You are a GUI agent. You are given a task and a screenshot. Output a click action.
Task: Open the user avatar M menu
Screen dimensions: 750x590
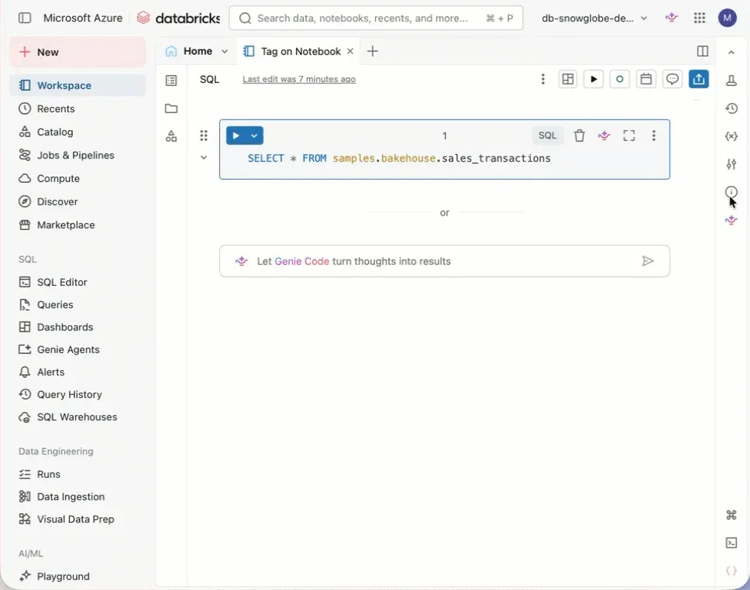point(727,18)
